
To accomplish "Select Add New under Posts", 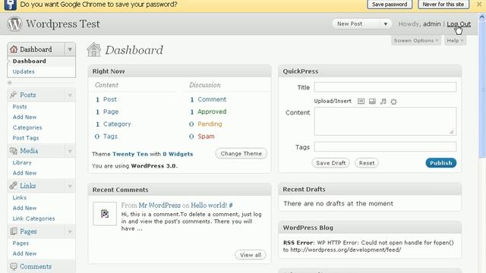I will (24, 117).
